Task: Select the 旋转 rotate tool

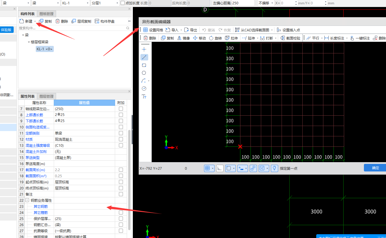Action: (215, 38)
